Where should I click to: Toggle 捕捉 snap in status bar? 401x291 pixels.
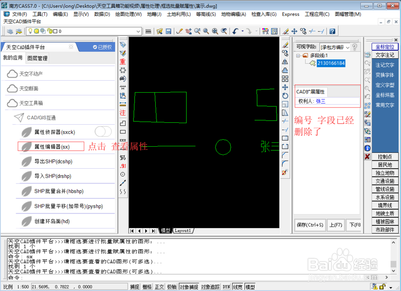(x=134, y=287)
